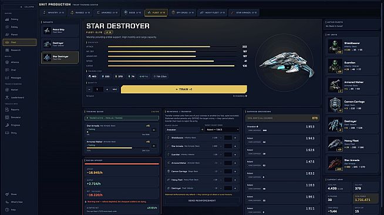Increase training quantity with plus button
Image resolution: width=384 pixels, height=215 pixels.
(107, 89)
